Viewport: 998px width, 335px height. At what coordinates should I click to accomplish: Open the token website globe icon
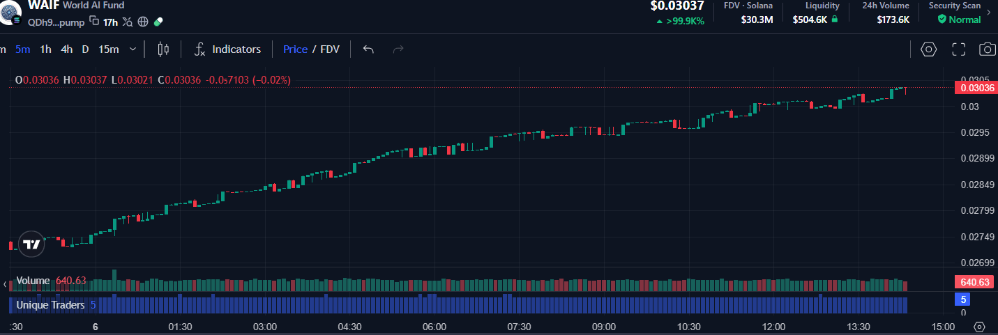pos(143,22)
